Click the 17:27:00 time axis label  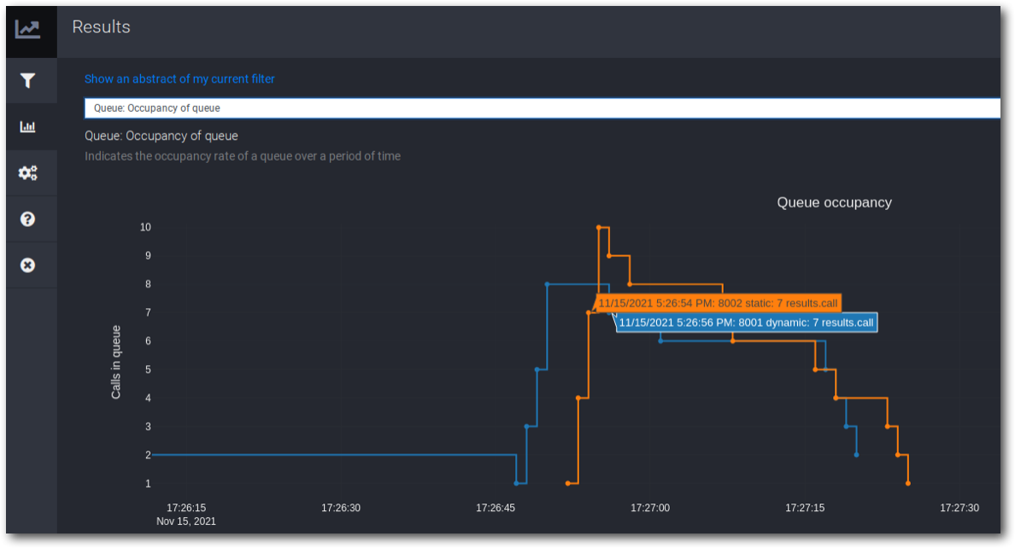click(650, 508)
